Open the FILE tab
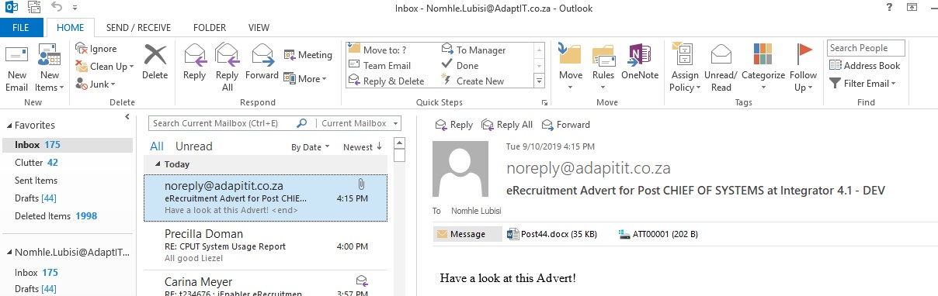The image size is (938, 296). click(x=22, y=28)
